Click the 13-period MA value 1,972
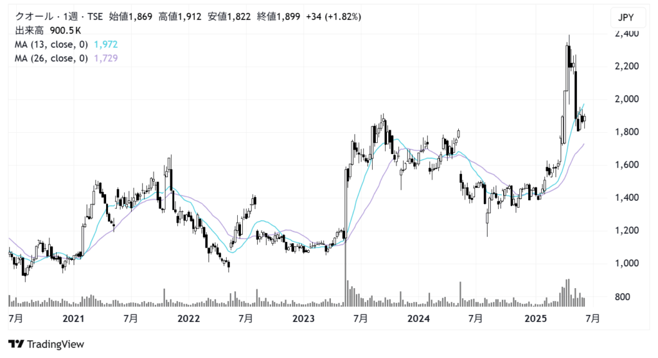This screenshot has width=658, height=358. tap(106, 44)
